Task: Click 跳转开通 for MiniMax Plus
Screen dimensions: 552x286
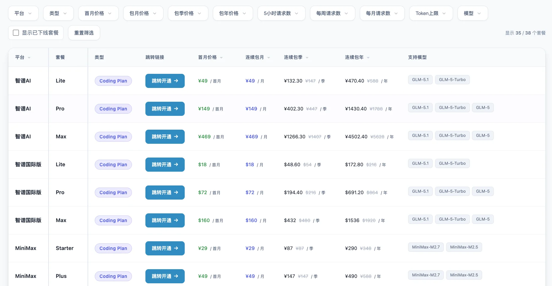Action: click(165, 276)
